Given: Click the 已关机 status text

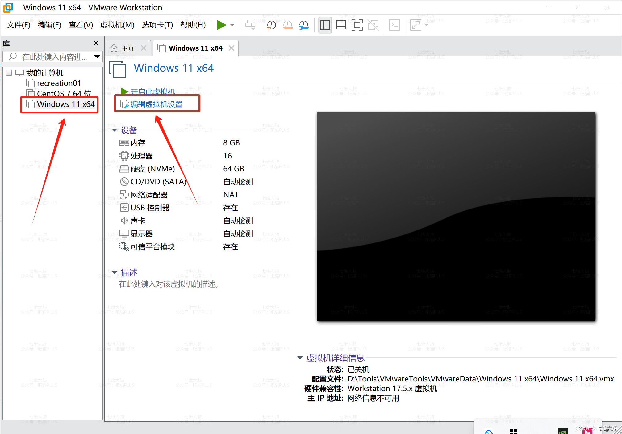Looking at the screenshot, I should point(358,369).
